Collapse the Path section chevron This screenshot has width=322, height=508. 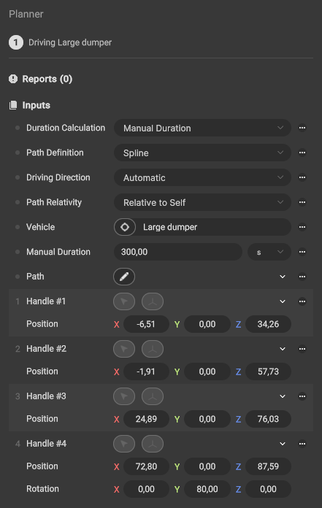(283, 277)
